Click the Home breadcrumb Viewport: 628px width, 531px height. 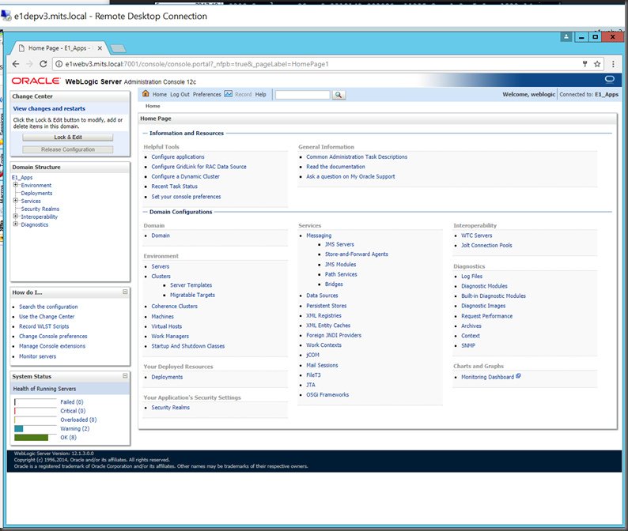pyautogui.click(x=153, y=106)
